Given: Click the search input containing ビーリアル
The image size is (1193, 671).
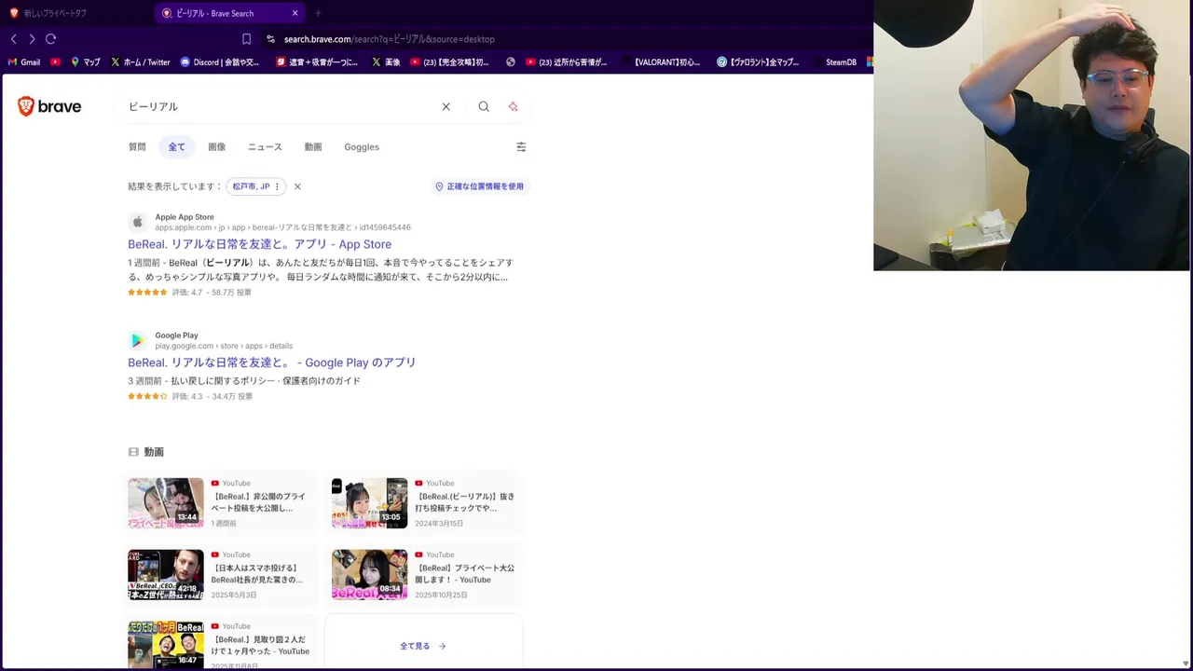Looking at the screenshot, I should pyautogui.click(x=280, y=106).
